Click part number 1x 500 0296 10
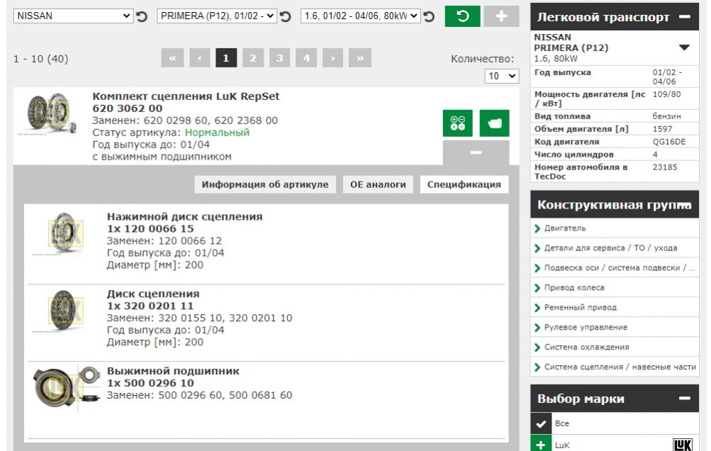The width and height of the screenshot is (711, 451). 150,383
